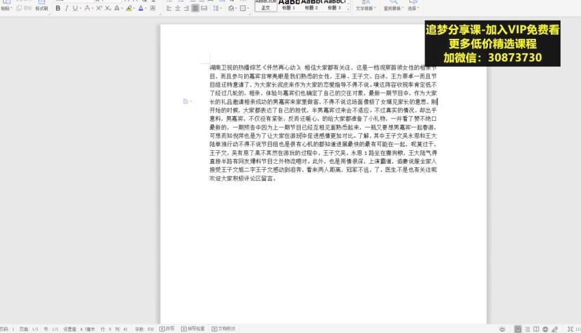
Task: Click the pen writing mode icon
Action: pyautogui.click(x=555, y=329)
